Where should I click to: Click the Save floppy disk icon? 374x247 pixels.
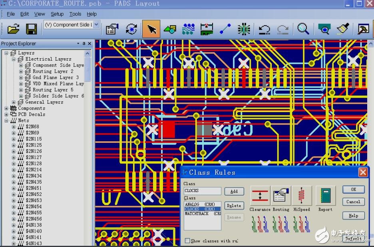pos(31,29)
